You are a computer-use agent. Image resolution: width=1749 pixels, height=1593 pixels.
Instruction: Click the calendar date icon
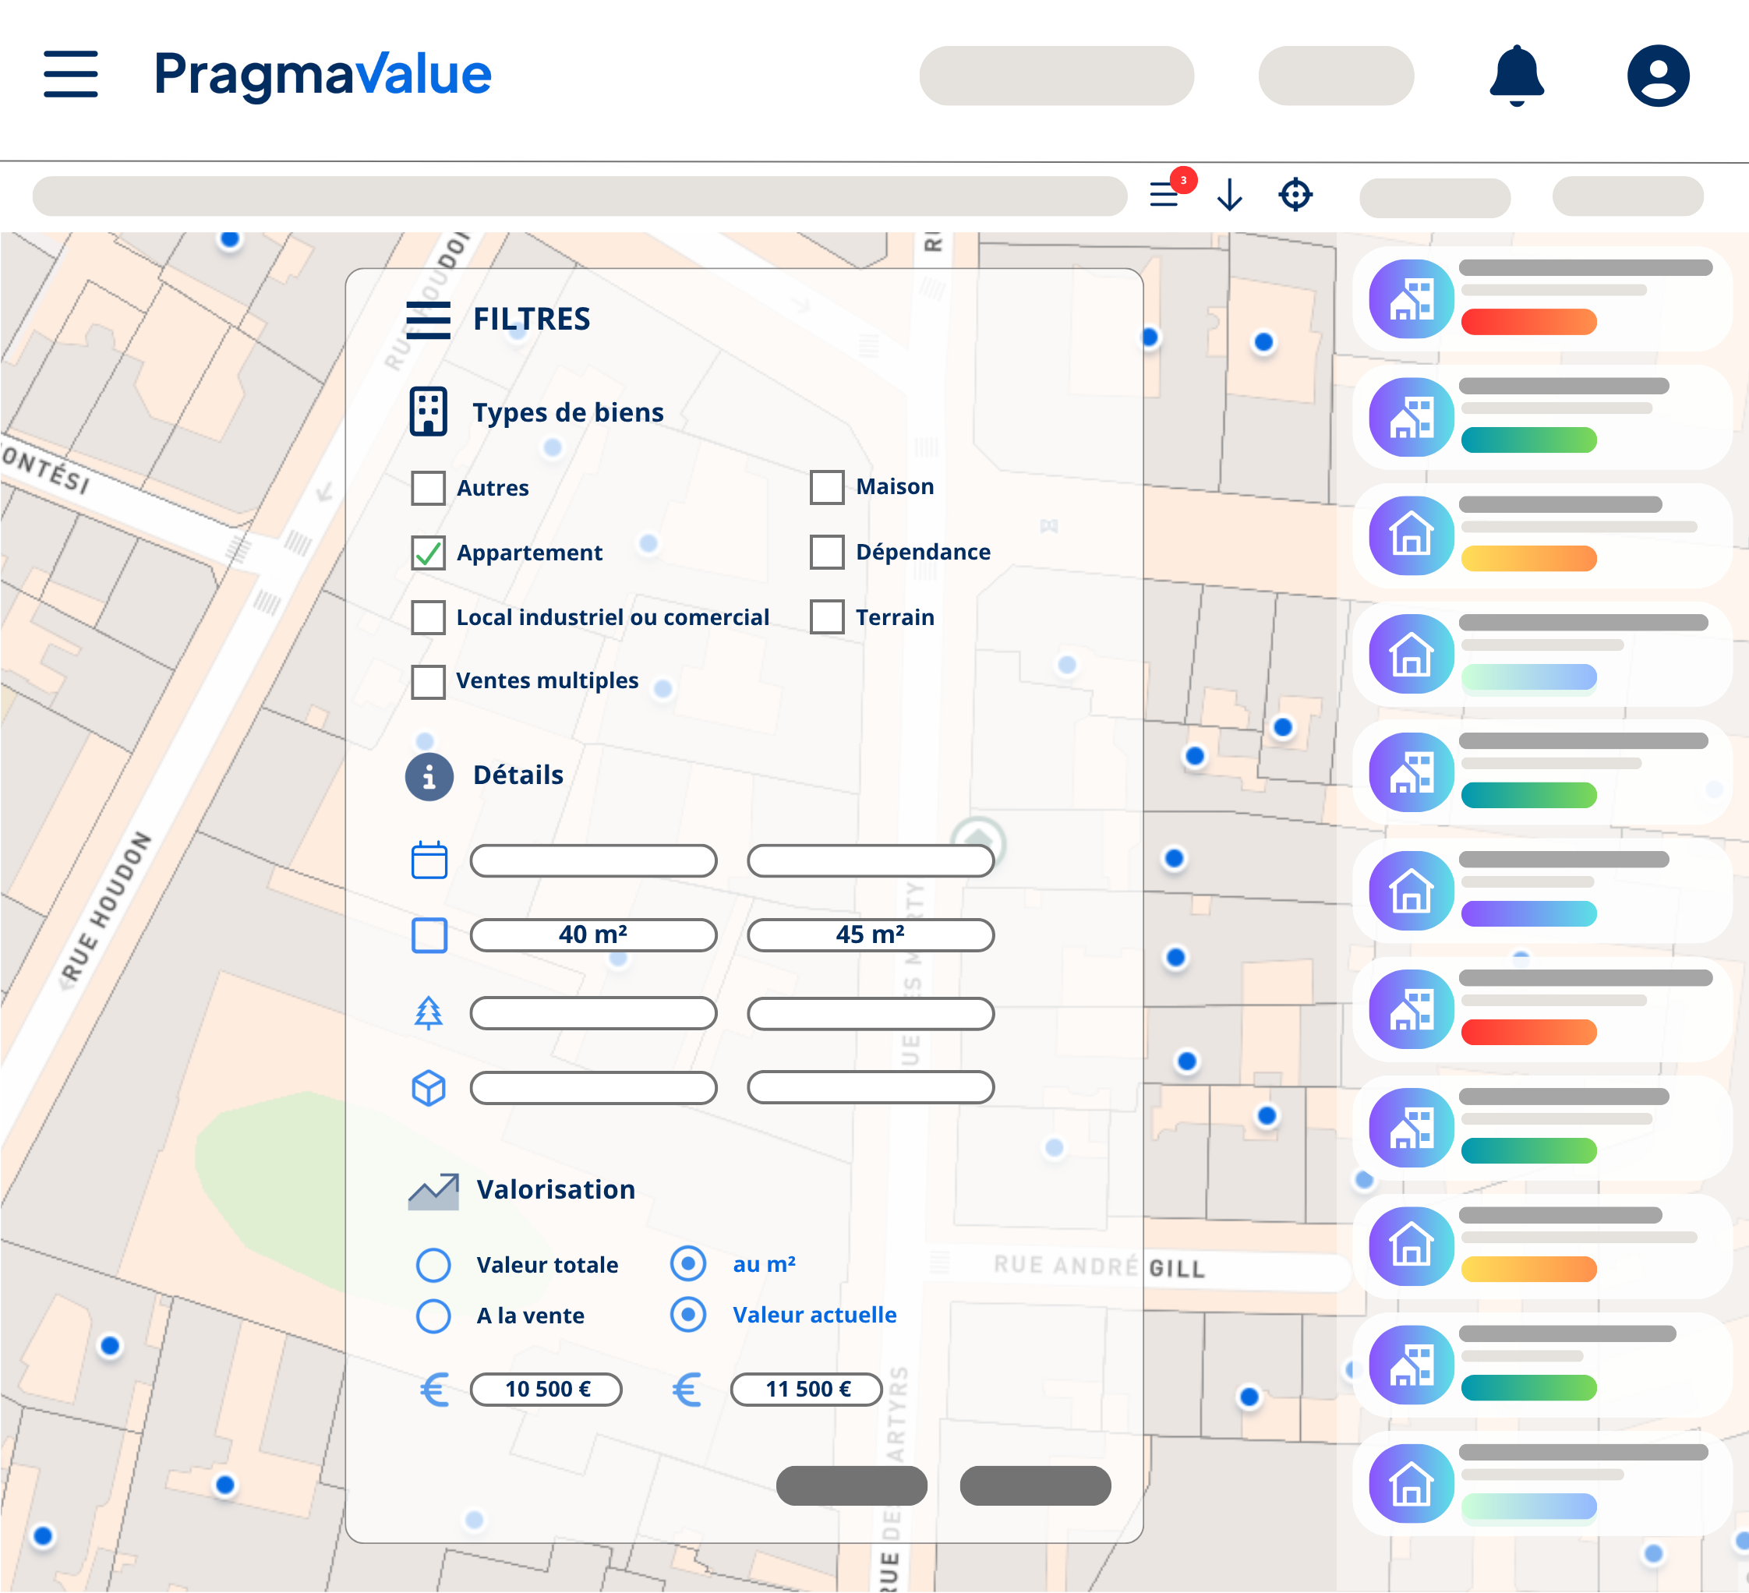[429, 860]
